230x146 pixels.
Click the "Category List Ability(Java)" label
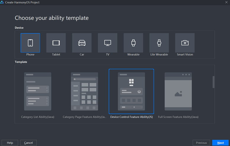coord(38,117)
